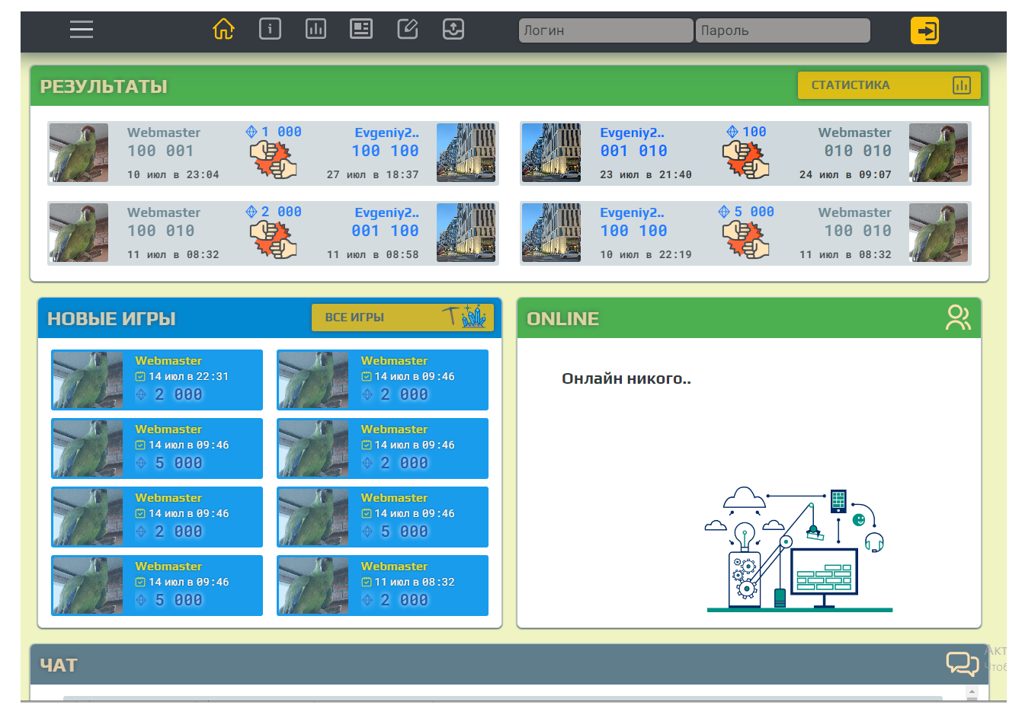The height and width of the screenshot is (715, 1022).
Task: Open the news page icon in the top bar
Action: pyautogui.click(x=361, y=29)
